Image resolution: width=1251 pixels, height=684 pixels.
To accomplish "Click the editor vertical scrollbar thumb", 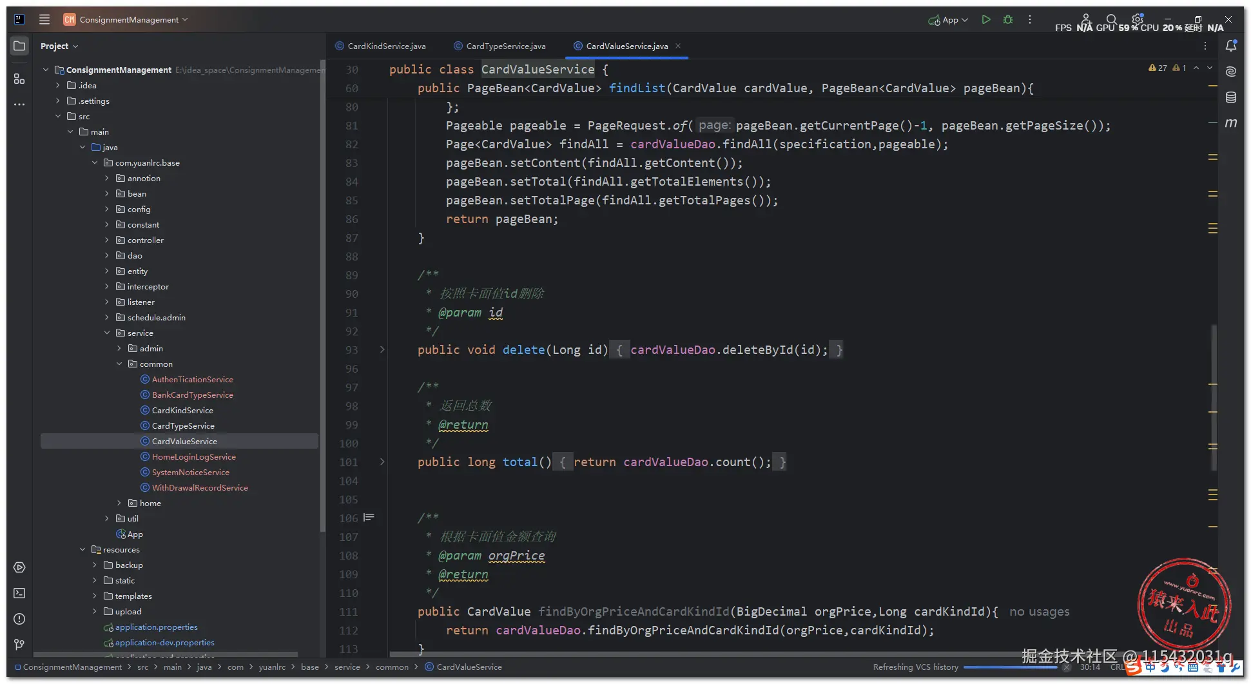I will click(1214, 396).
